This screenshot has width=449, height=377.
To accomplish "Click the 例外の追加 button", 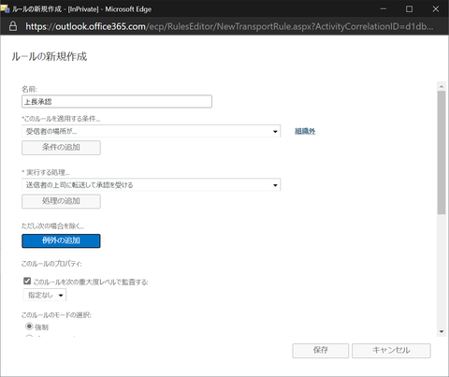I will 61,240.
